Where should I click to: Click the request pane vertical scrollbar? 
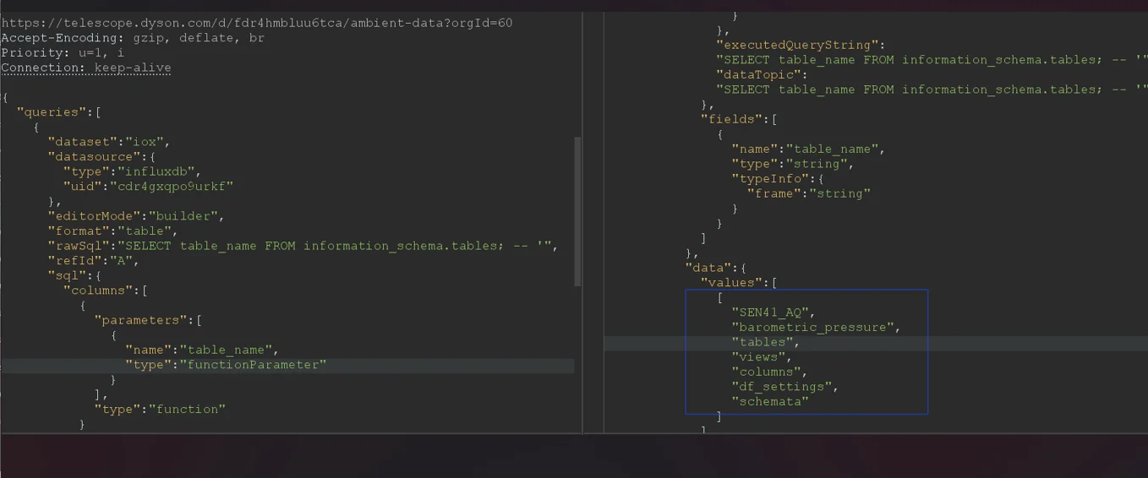pyautogui.click(x=578, y=211)
